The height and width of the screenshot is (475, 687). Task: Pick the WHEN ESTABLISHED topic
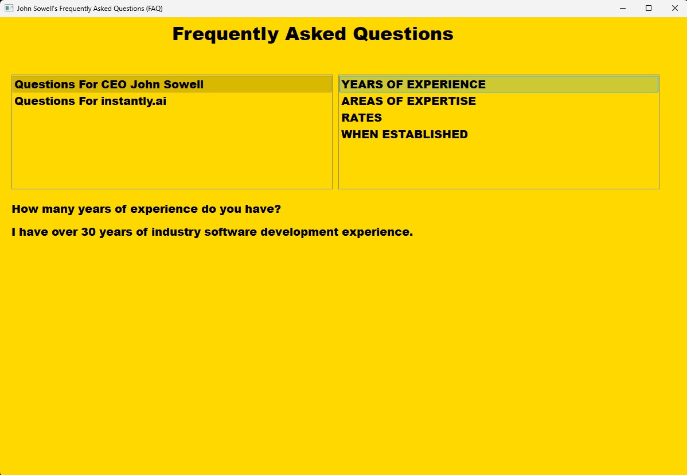(404, 135)
